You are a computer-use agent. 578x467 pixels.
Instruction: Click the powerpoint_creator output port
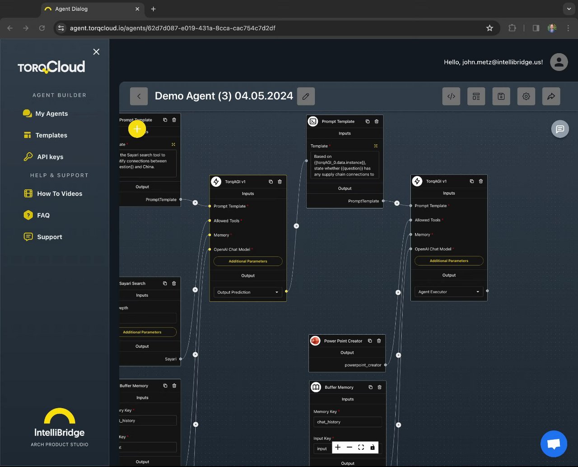pos(385,365)
